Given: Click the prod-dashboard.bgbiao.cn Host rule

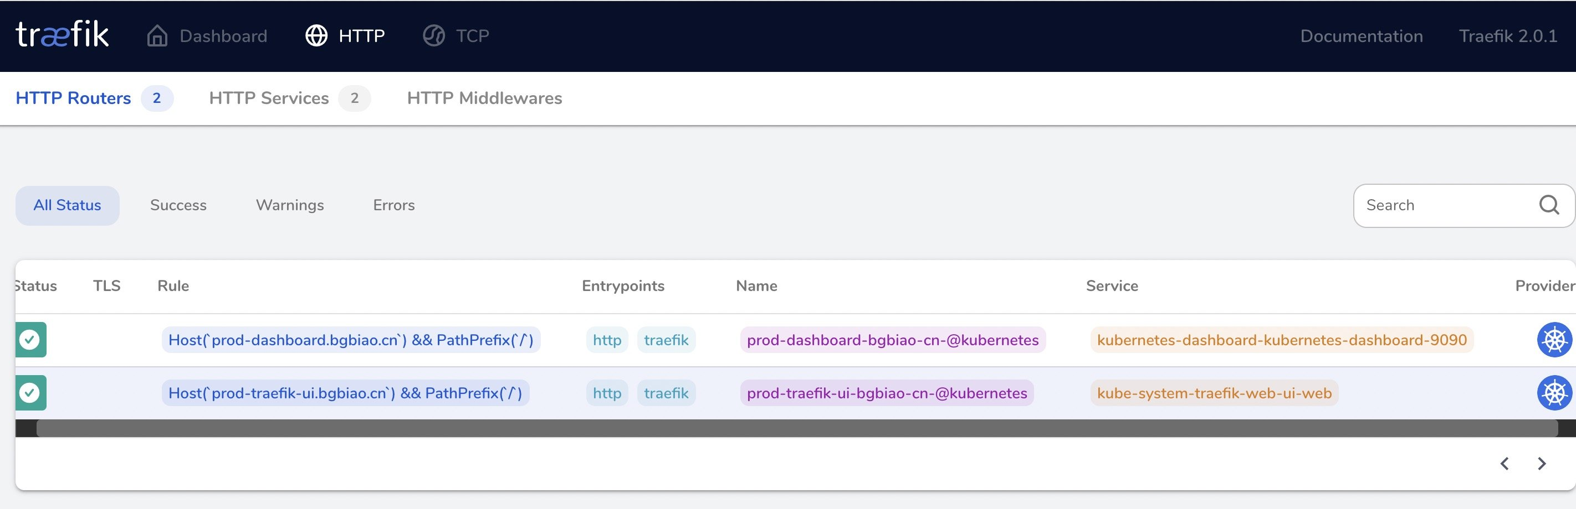Looking at the screenshot, I should [x=351, y=340].
